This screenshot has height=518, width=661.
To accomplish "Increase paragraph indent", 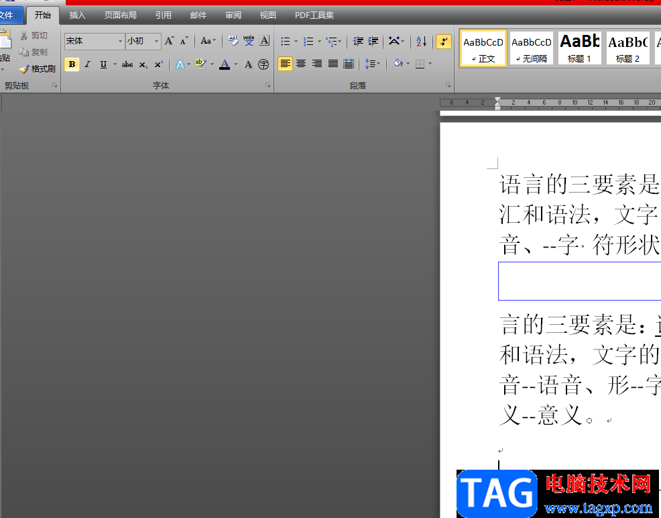I will pyautogui.click(x=373, y=42).
